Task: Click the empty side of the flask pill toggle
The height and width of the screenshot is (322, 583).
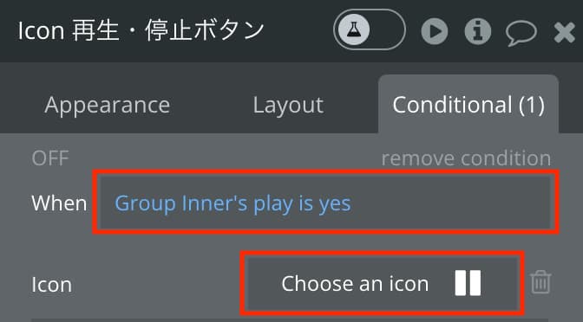Action: pos(387,30)
